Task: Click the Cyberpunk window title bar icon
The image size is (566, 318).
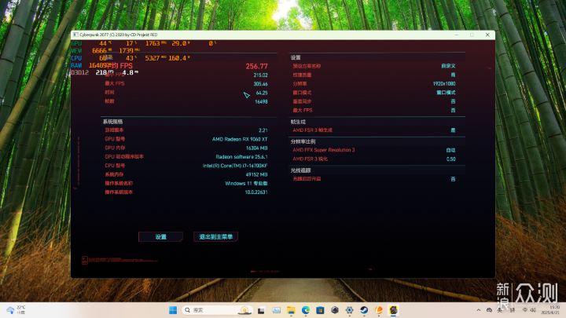Action: [75, 35]
